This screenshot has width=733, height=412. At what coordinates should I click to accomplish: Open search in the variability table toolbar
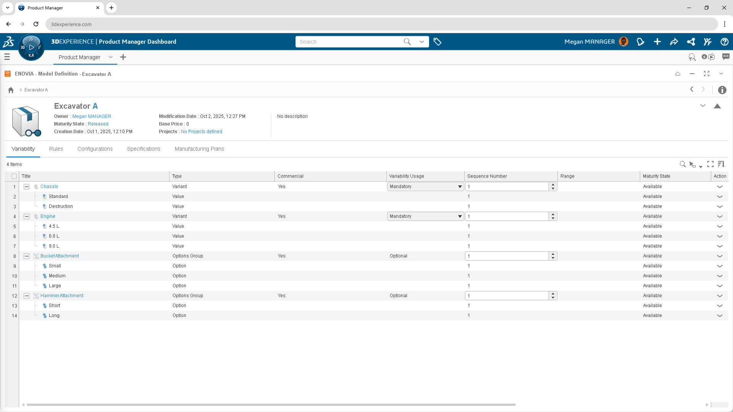(x=683, y=164)
